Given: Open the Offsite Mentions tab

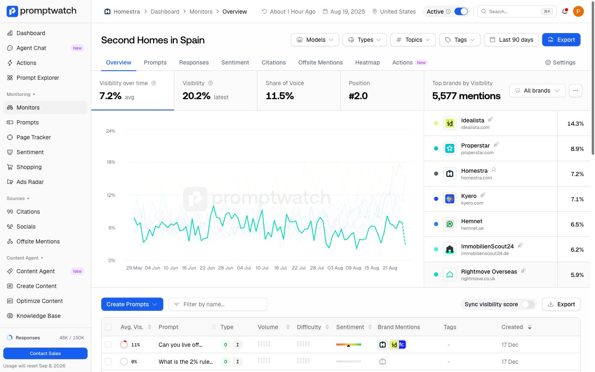Looking at the screenshot, I should [320, 62].
